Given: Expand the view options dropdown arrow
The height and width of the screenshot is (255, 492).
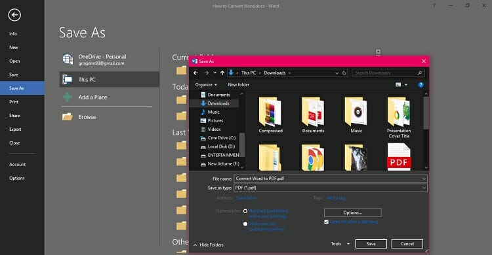Looking at the screenshot, I should tap(405, 85).
